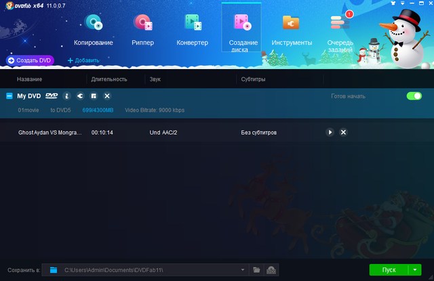Click the blue output folder icon
This screenshot has width=434, height=281.
coord(54,270)
